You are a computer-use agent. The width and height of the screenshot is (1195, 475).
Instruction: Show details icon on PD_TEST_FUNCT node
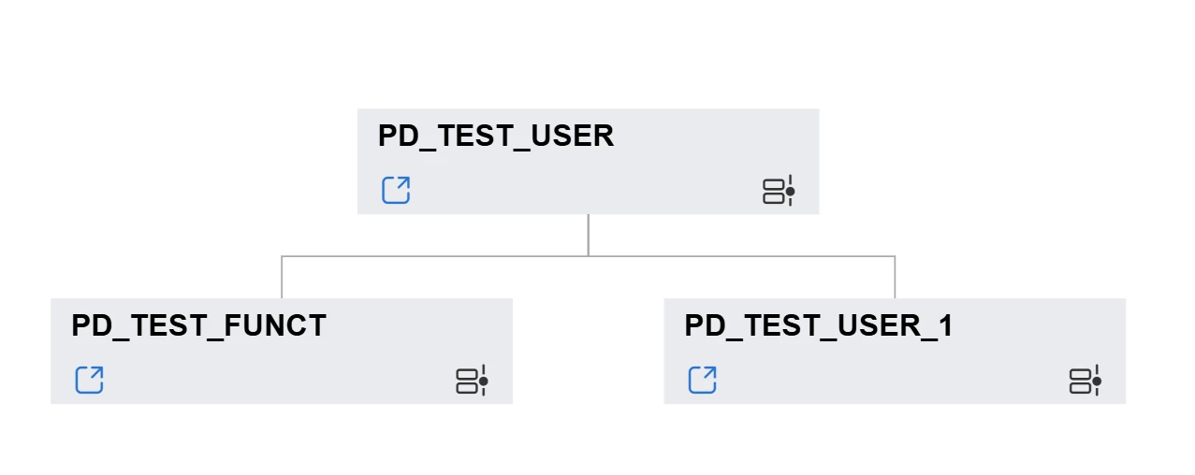(x=472, y=381)
